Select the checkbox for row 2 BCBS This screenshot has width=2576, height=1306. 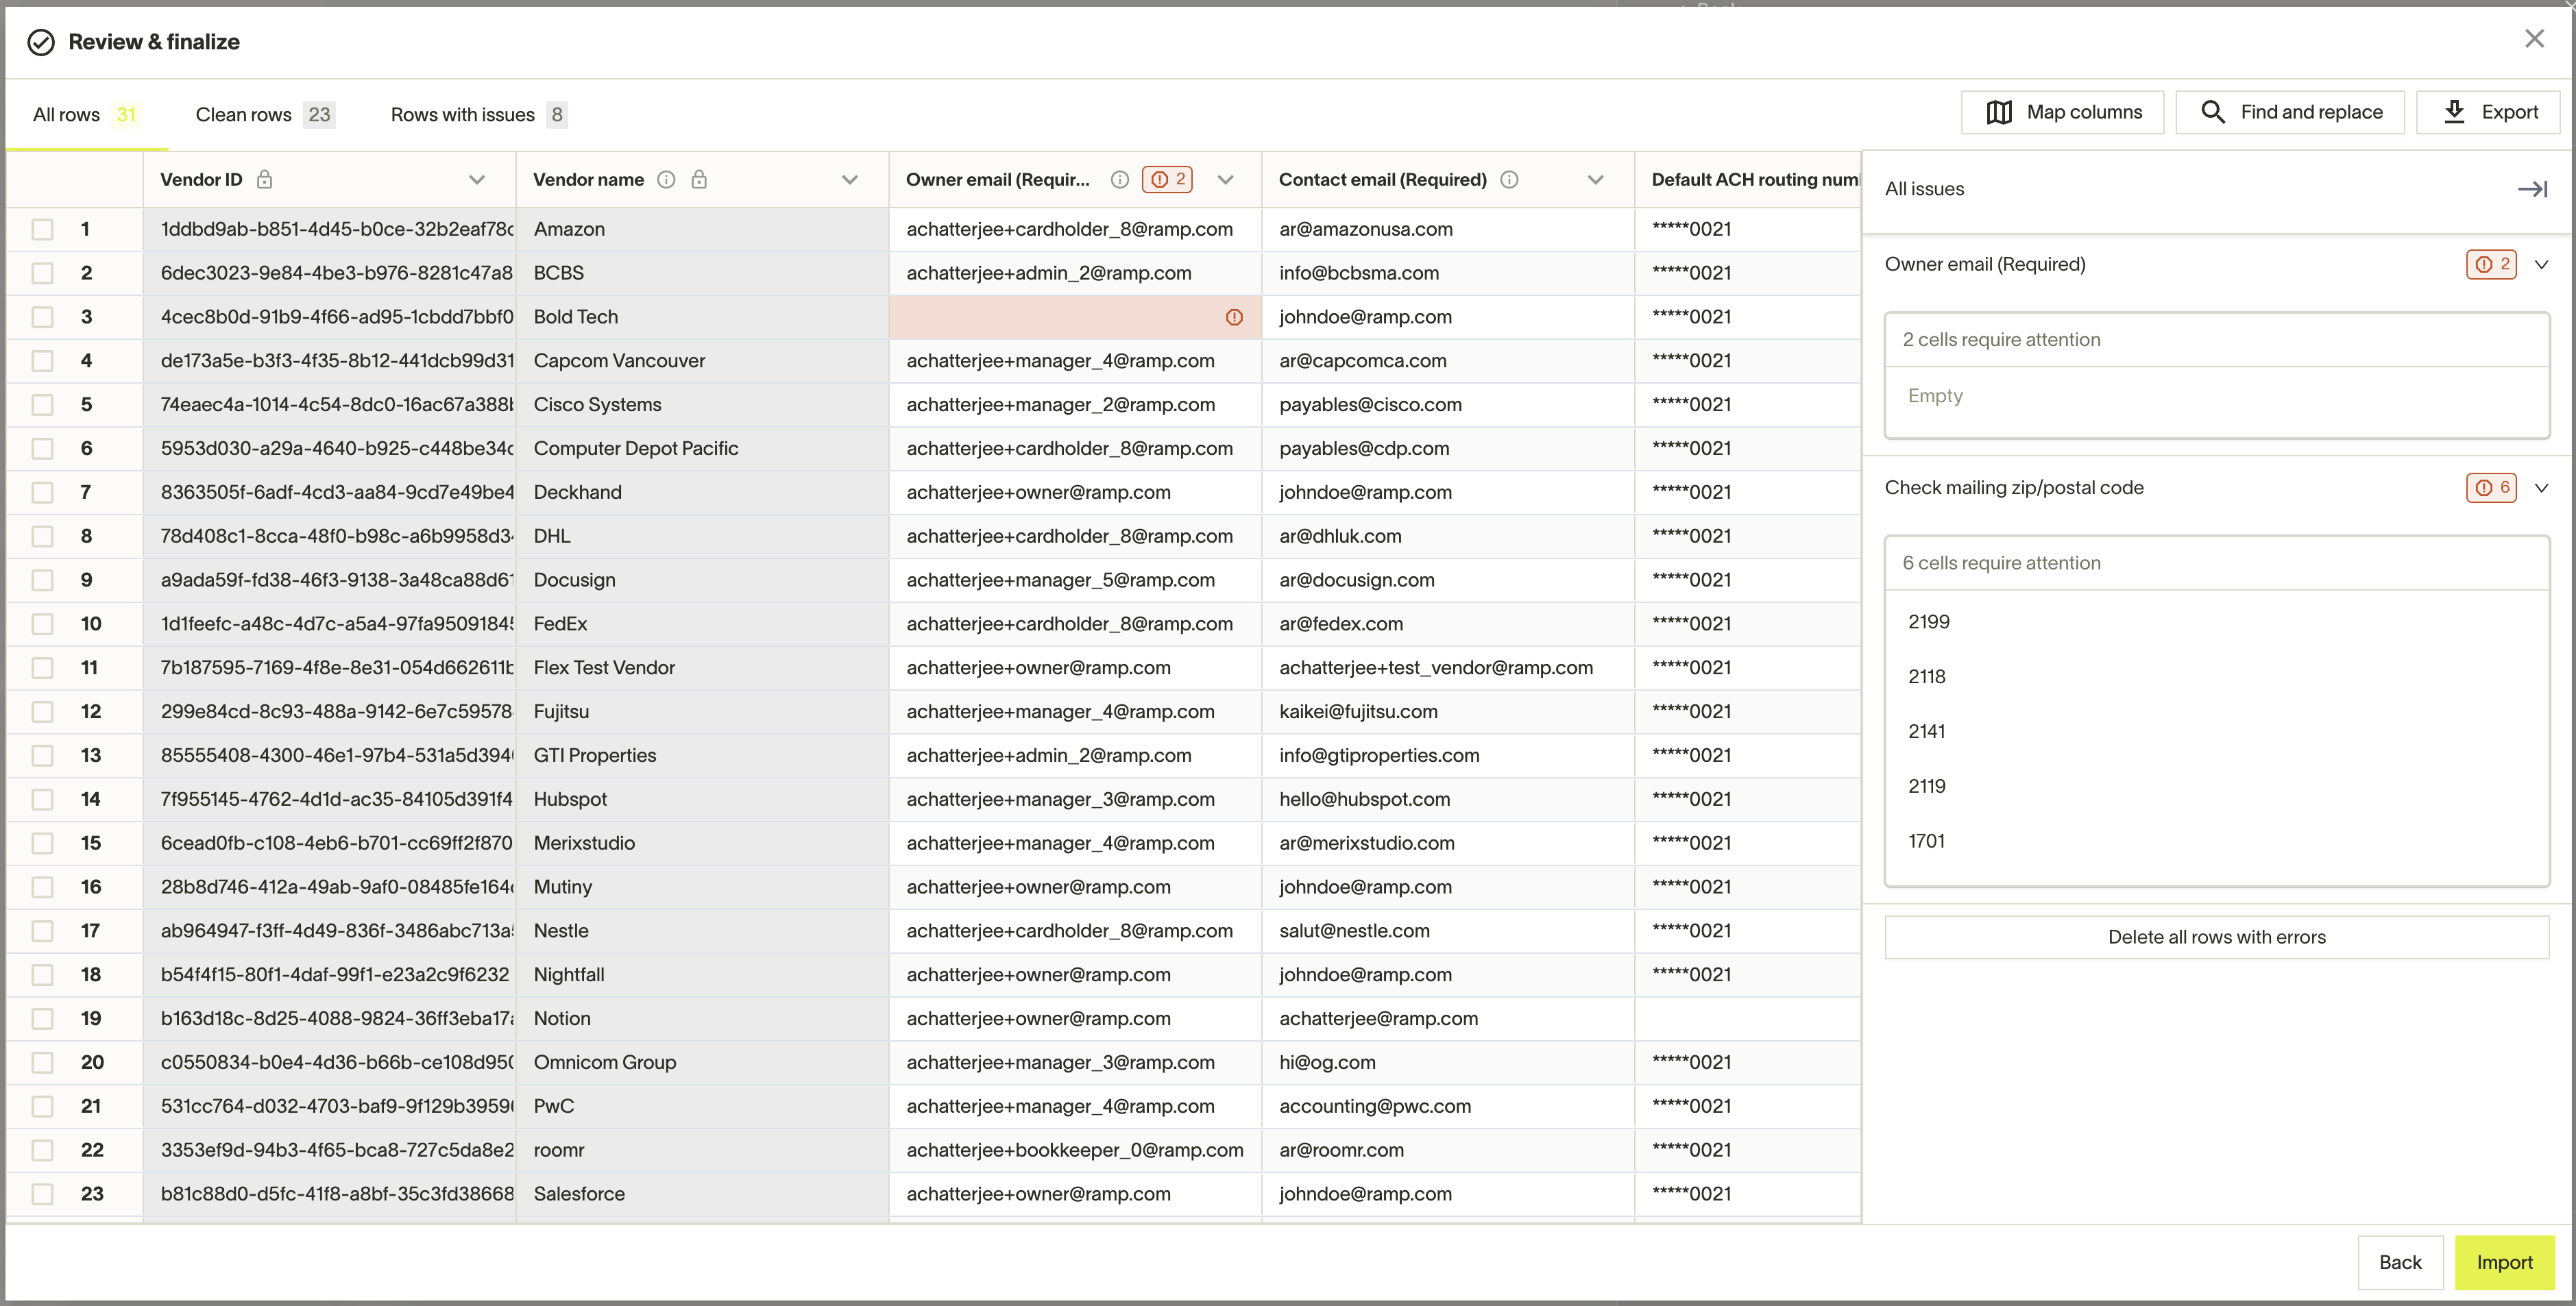click(42, 273)
